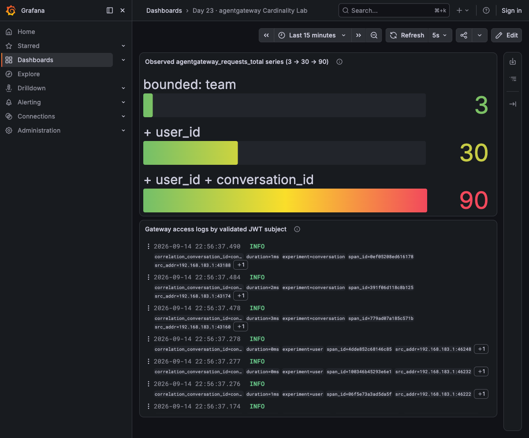Image resolution: width=529 pixels, height=438 pixels.
Task: Click the share dashboard icon
Action: coord(464,35)
